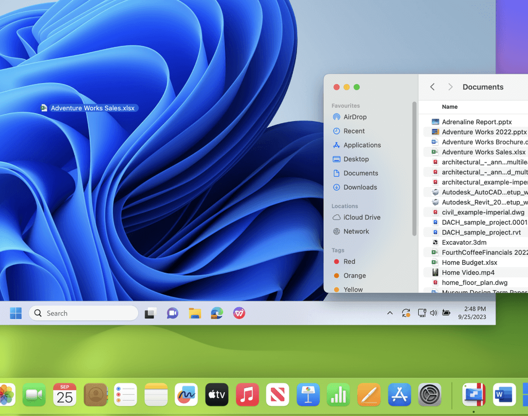528x416 pixels.
Task: Select AirDrop in the Finder sidebar
Action: 355,117
